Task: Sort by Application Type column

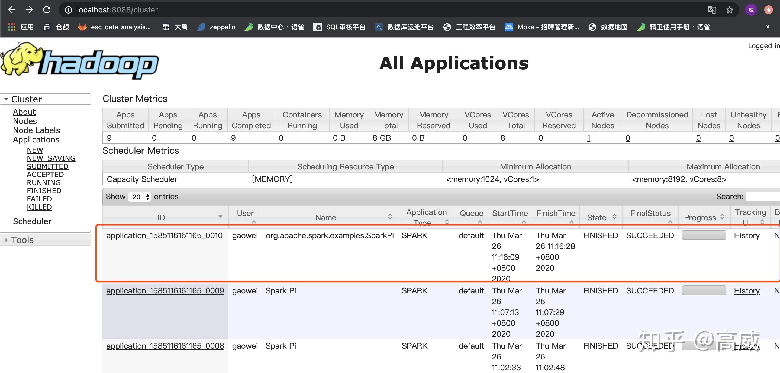Action: [x=427, y=217]
